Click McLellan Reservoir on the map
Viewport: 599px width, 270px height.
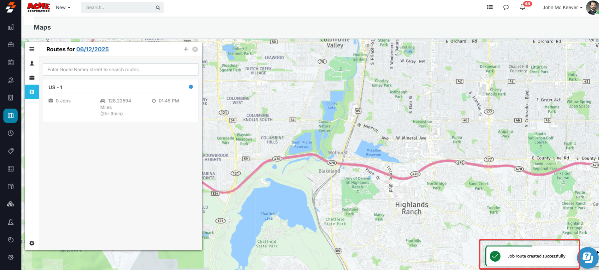click(x=374, y=152)
